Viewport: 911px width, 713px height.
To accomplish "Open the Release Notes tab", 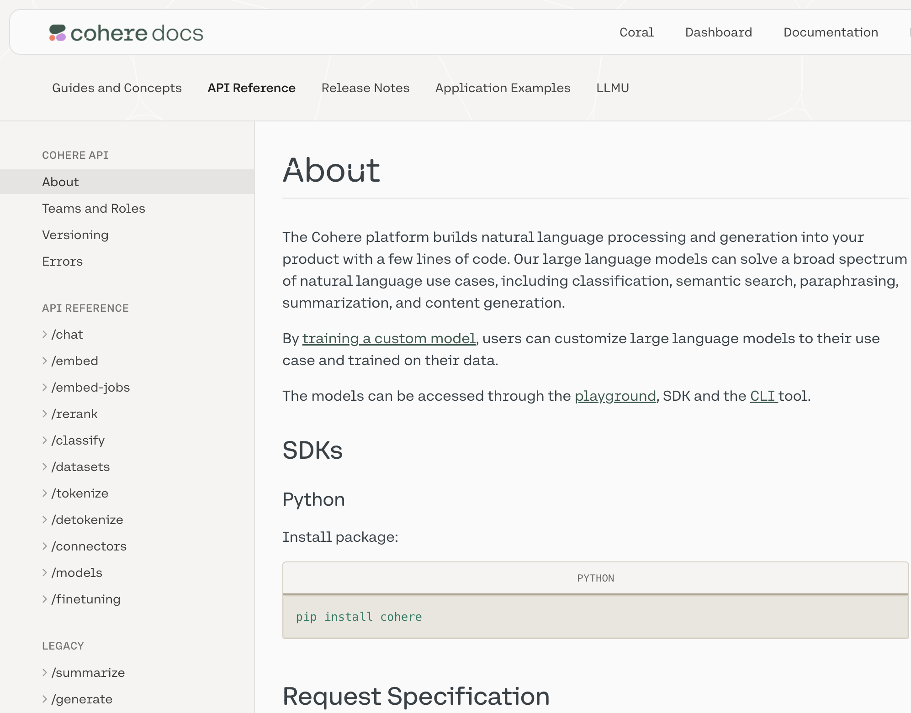I will coord(365,88).
